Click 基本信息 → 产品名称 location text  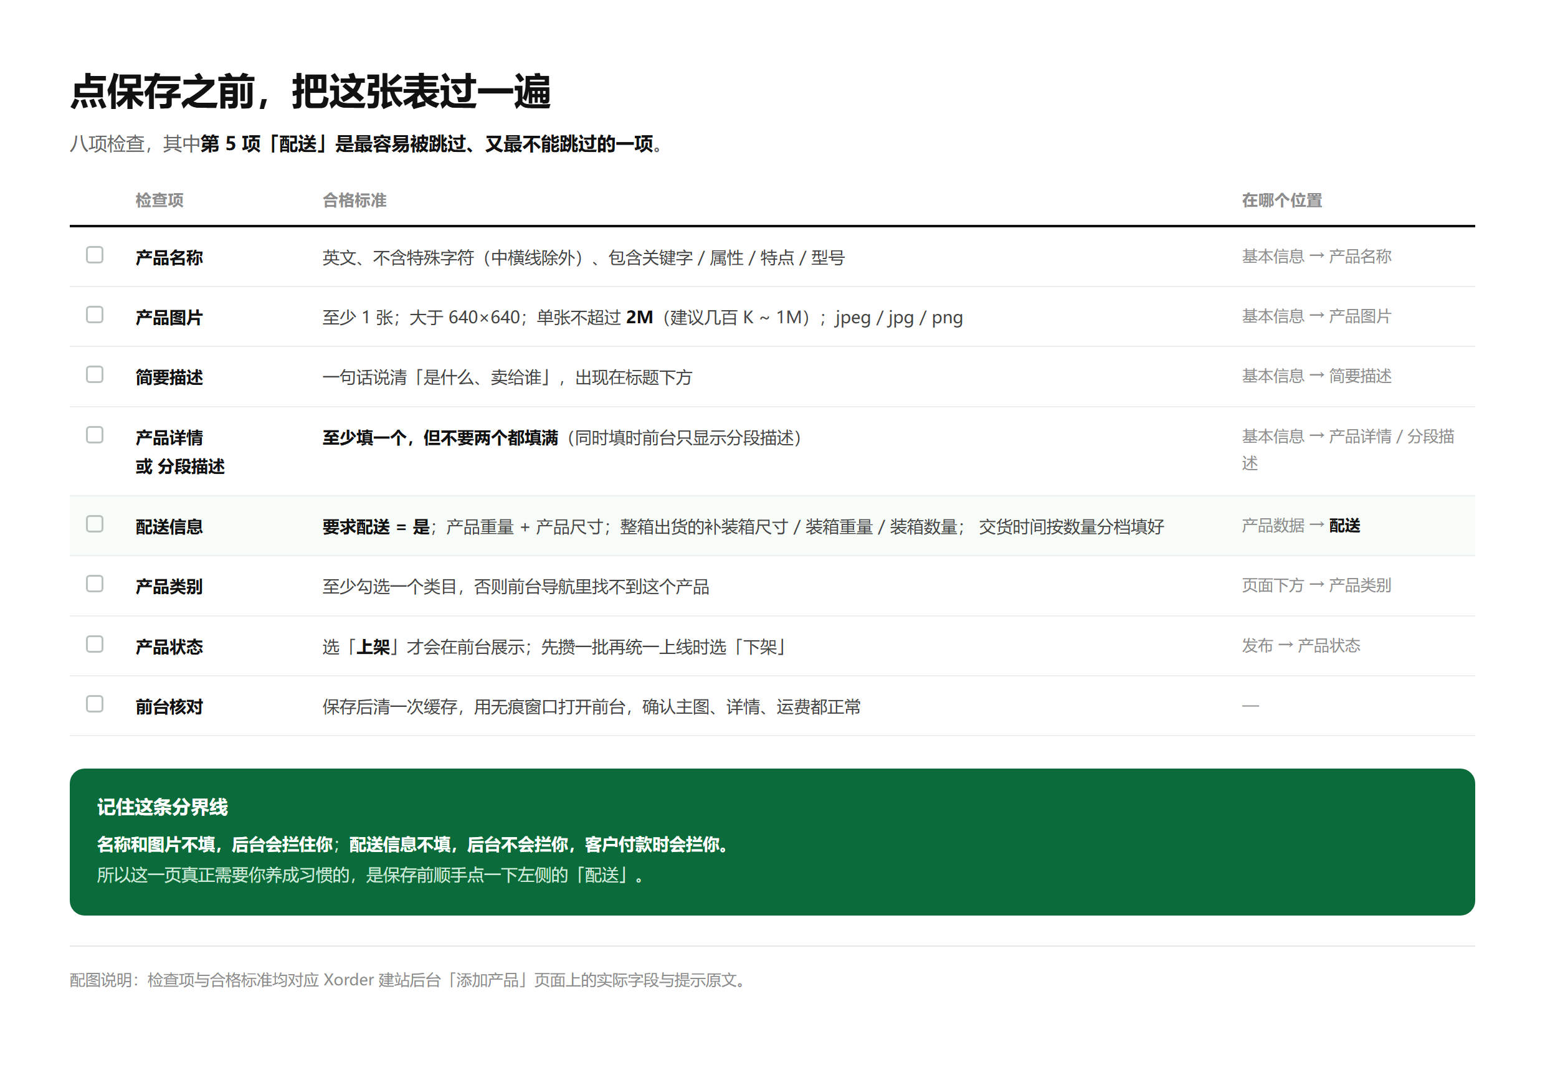coord(1316,257)
